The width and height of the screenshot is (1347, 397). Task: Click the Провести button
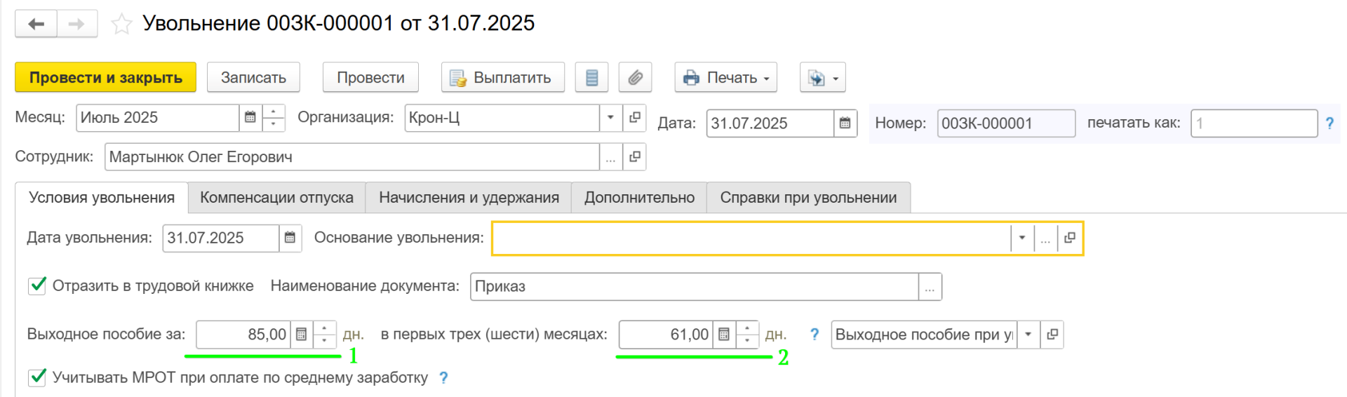click(x=370, y=77)
